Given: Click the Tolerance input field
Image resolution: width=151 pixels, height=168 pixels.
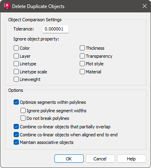Looking at the screenshot, I should [x=56, y=29].
